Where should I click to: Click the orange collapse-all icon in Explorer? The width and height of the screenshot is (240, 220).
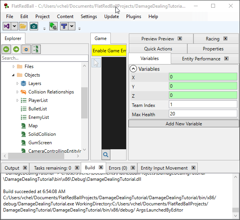[26, 49]
